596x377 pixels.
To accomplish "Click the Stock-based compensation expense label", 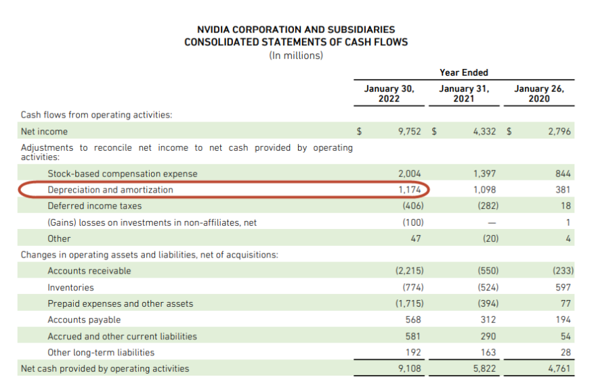I will pos(123,174).
